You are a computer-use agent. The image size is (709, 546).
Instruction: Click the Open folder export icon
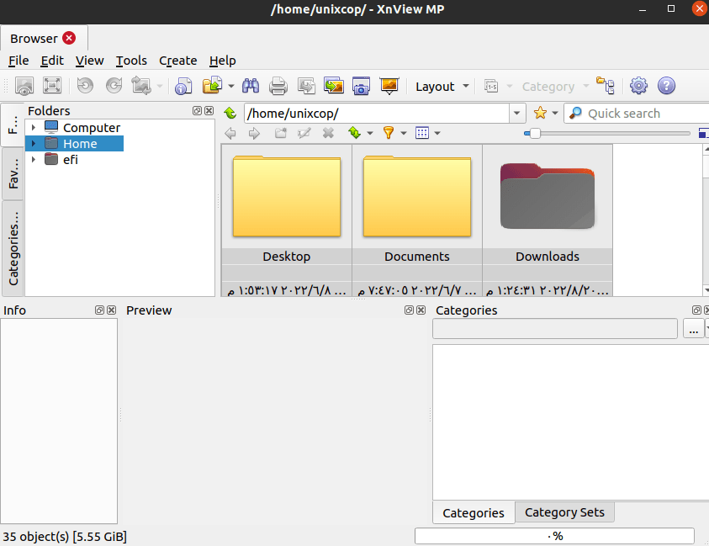coord(213,85)
